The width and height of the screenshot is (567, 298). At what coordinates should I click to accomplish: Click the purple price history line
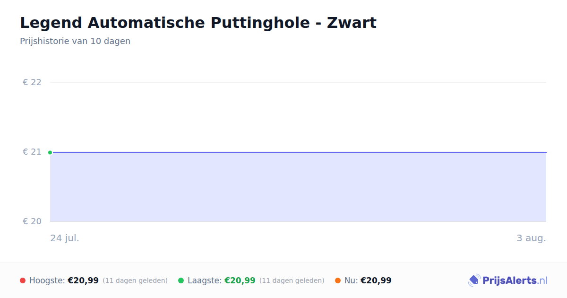tap(298, 152)
